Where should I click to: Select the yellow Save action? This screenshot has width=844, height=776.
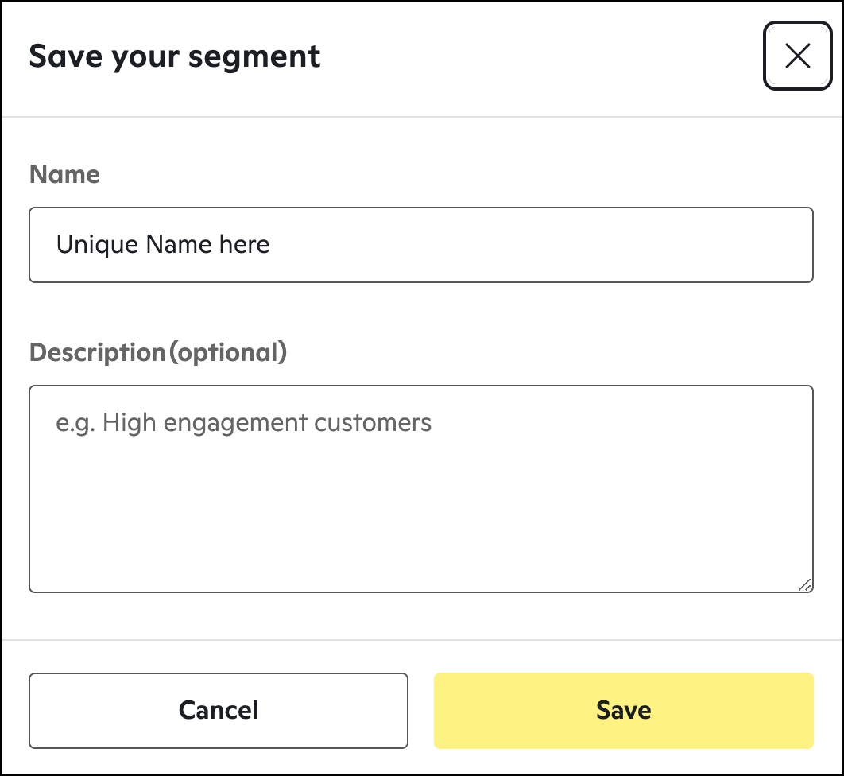(623, 710)
